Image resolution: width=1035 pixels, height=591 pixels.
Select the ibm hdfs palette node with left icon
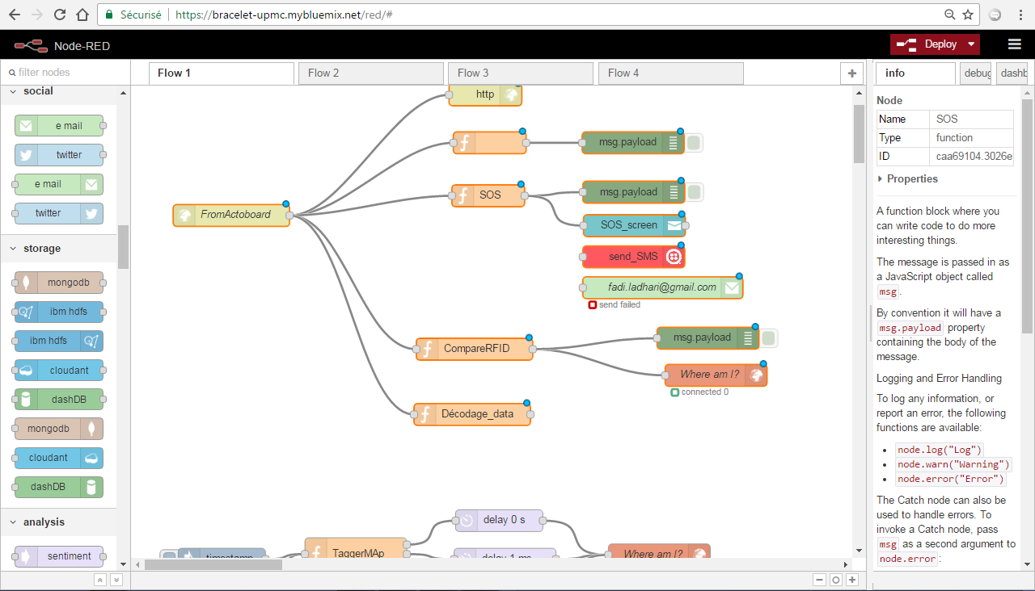click(59, 312)
